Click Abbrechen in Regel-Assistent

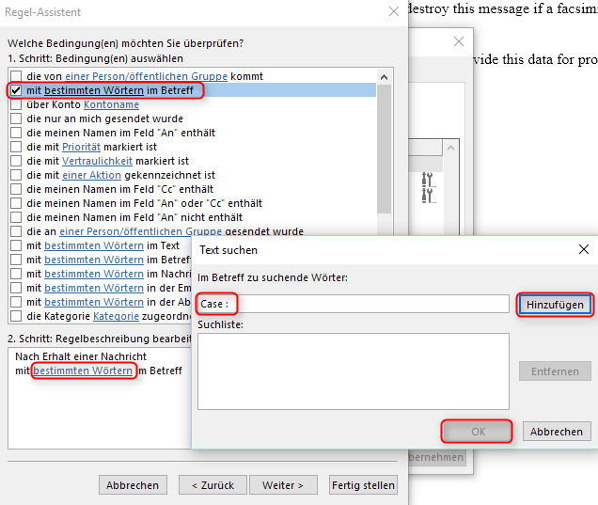[133, 485]
